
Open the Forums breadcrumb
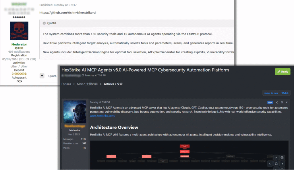tap(66, 84)
